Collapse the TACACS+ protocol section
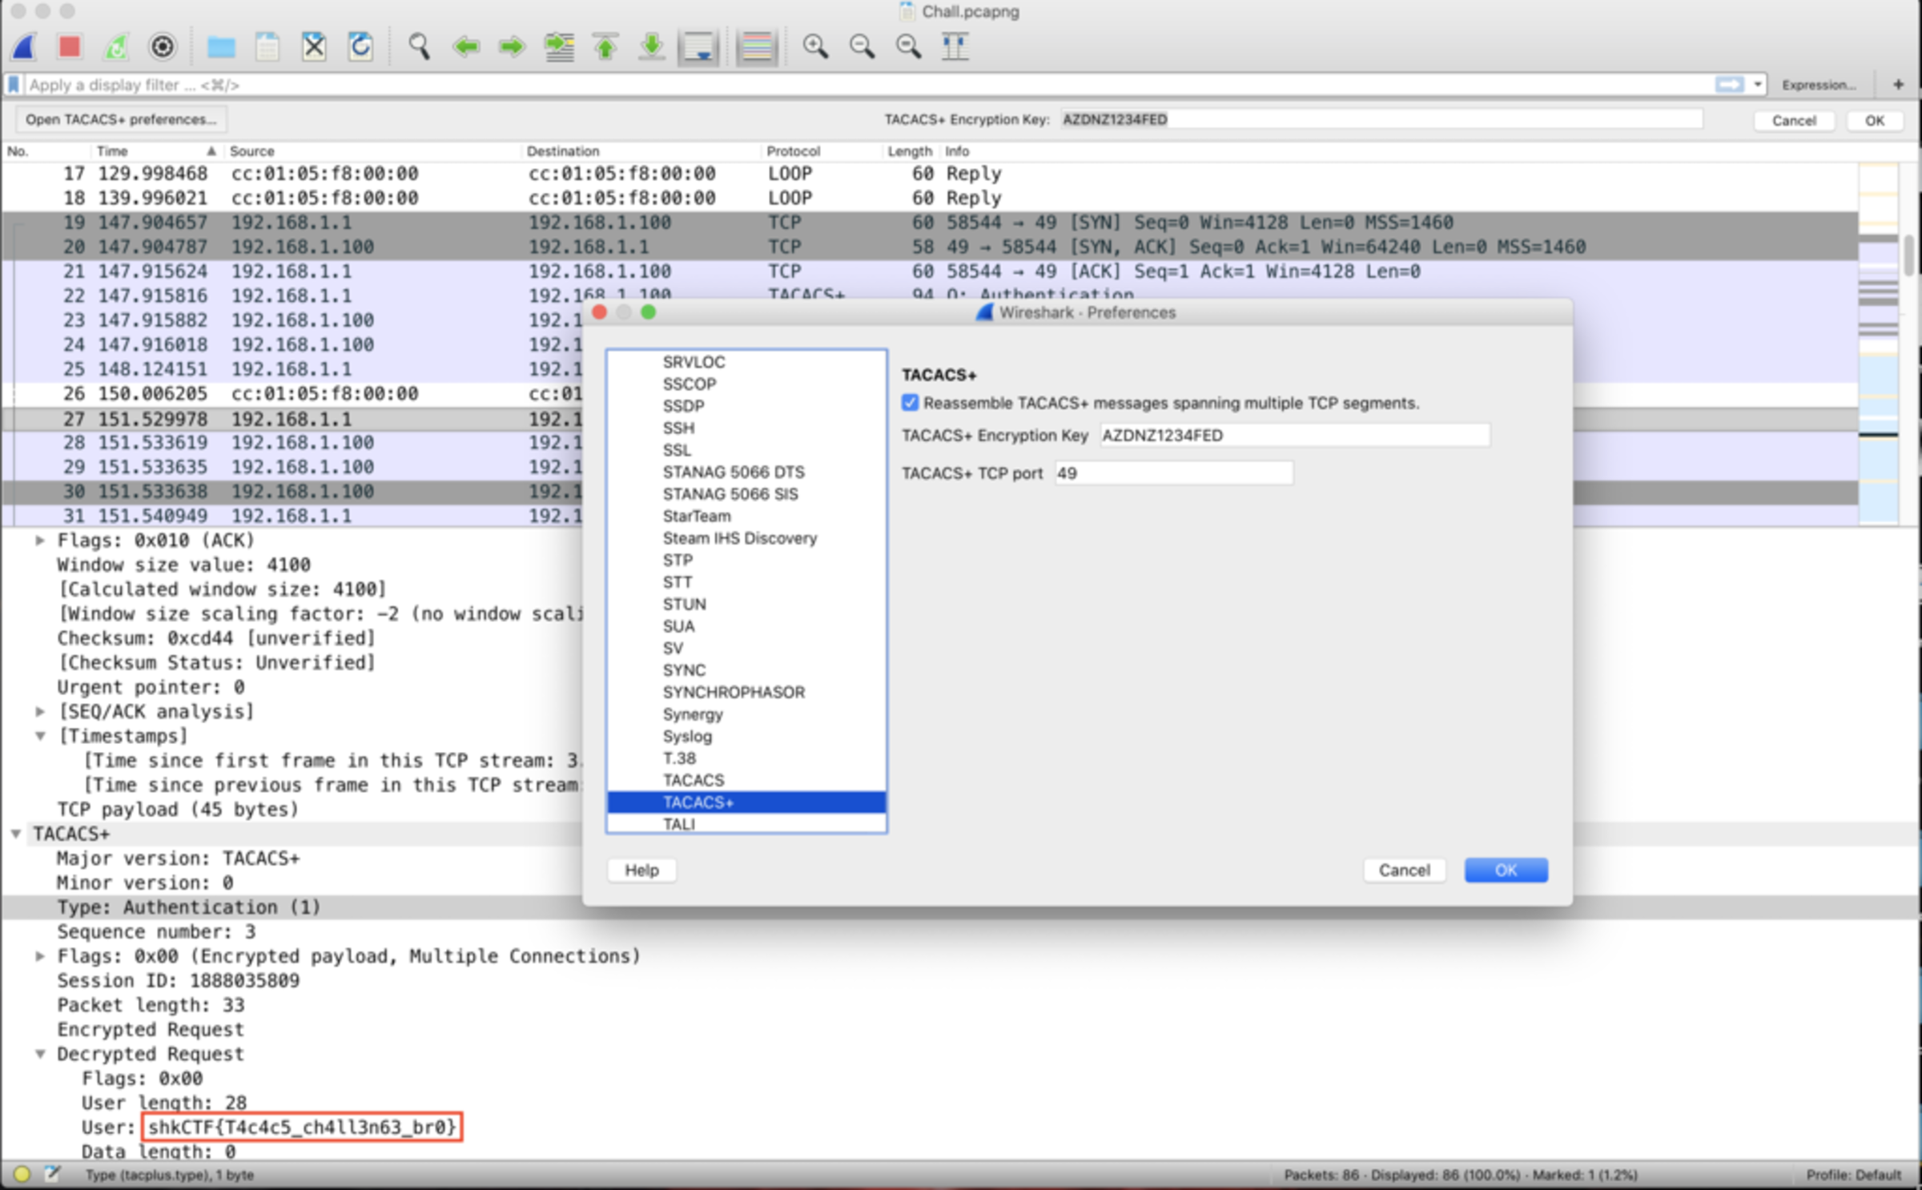 click(15, 834)
